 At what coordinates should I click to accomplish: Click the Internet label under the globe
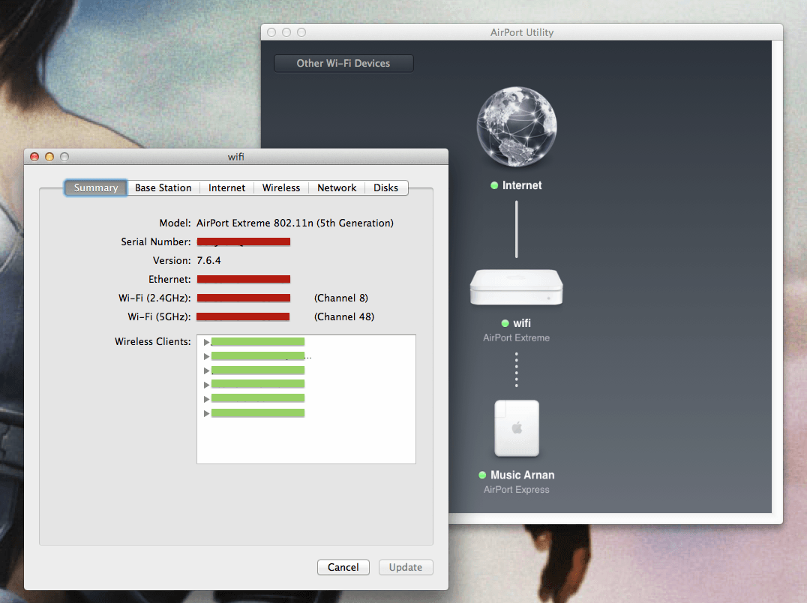point(522,185)
